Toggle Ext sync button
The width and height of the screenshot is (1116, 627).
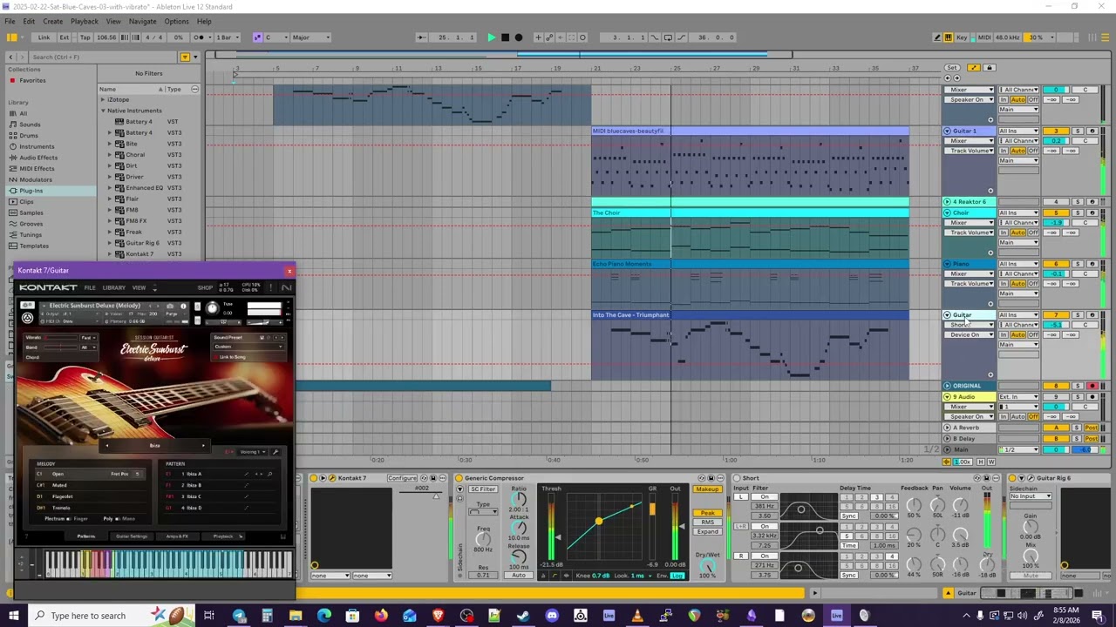pyautogui.click(x=65, y=37)
